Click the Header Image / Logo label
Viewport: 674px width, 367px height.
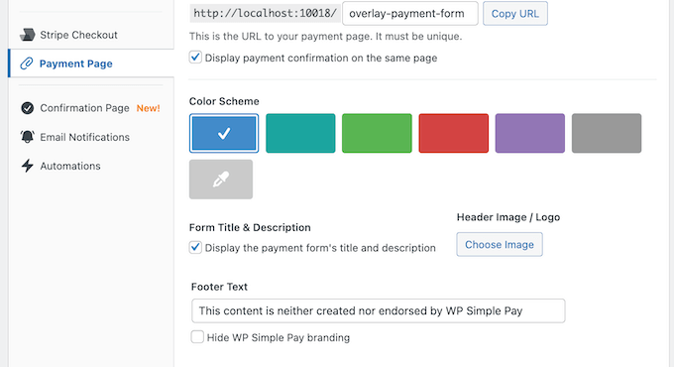click(x=508, y=217)
